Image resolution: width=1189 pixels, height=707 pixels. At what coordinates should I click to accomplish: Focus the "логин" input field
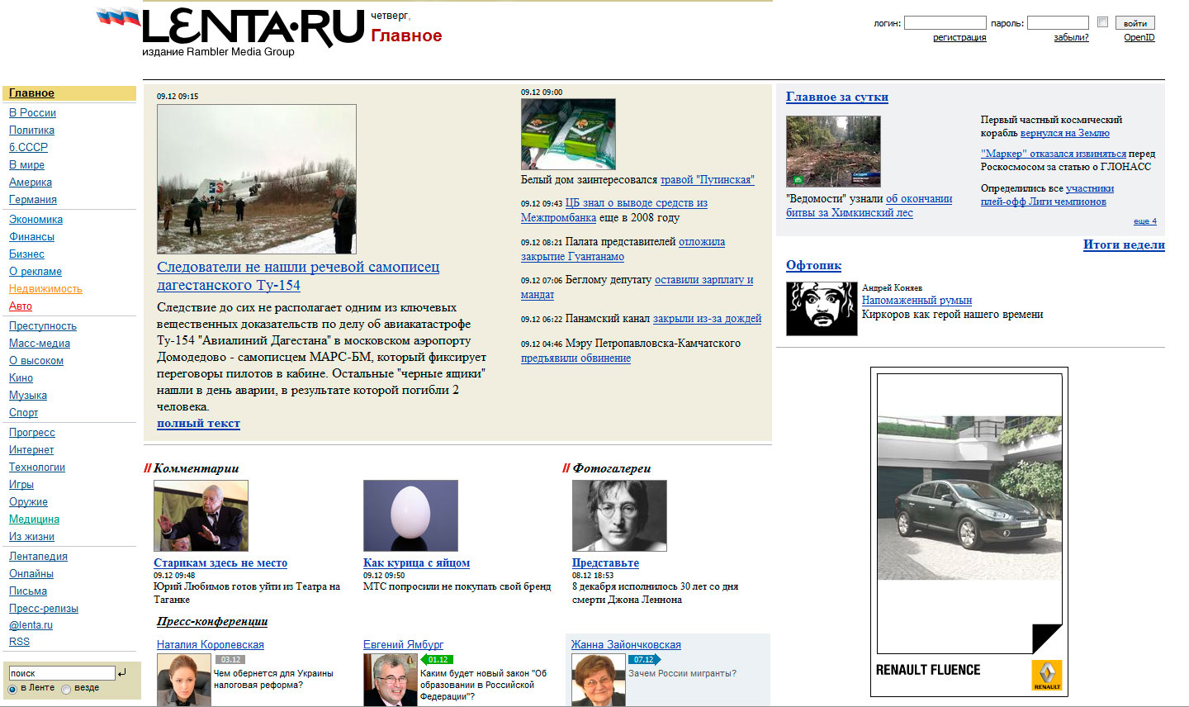[945, 23]
